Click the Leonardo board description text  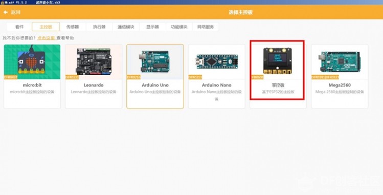[x=94, y=92]
